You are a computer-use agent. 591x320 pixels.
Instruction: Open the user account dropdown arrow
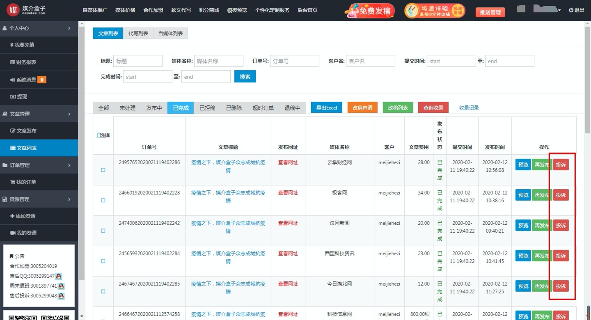(559, 10)
